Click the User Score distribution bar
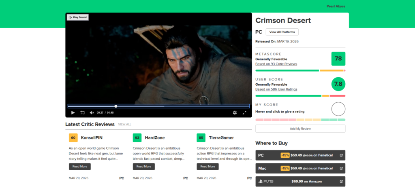415x188 pixels. coord(300,96)
